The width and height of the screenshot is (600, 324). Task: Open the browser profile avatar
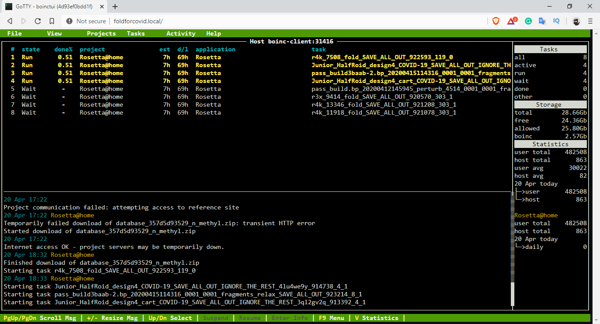click(576, 21)
